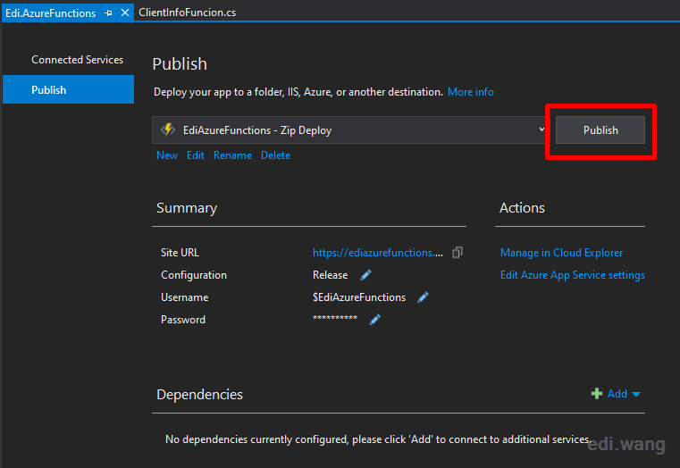Click the Password label
The width and height of the screenshot is (680, 468).
(183, 320)
